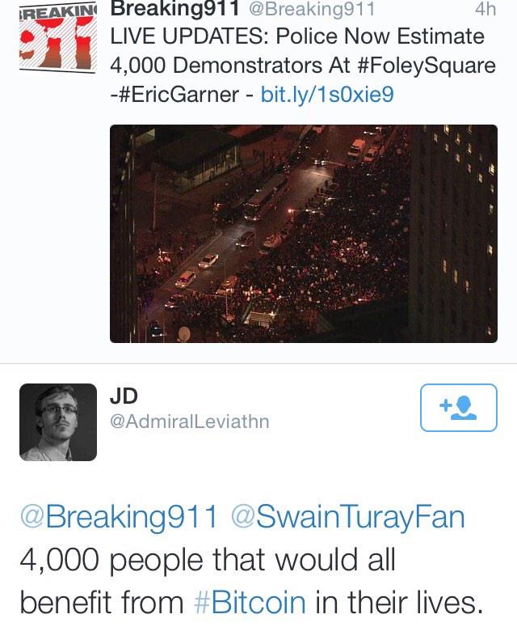517x627 pixels.
Task: Select the @Breaking911 mention in JD's reply
Action: click(x=119, y=517)
